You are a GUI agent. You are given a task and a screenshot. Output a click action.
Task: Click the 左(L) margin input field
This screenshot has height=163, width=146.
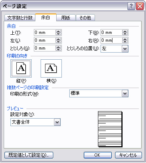pos(45,40)
